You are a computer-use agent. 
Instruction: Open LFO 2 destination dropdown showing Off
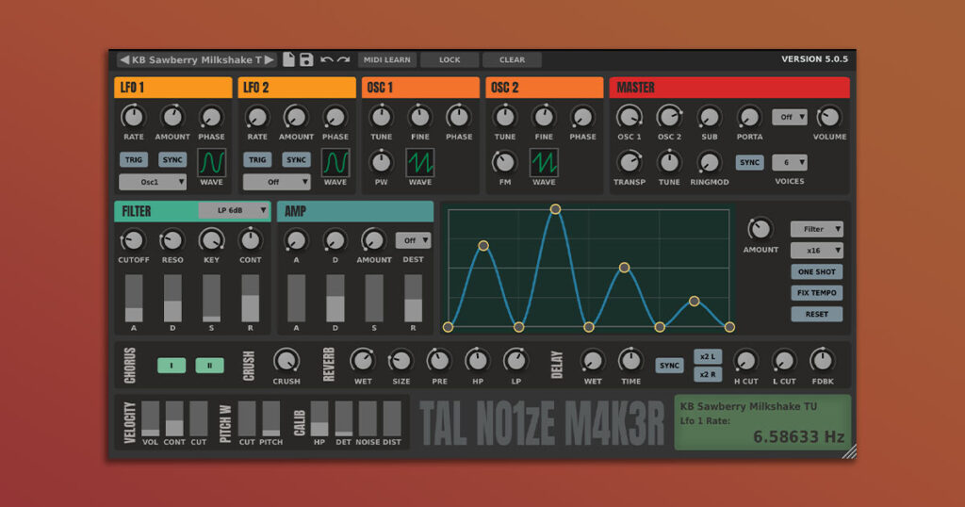click(276, 182)
